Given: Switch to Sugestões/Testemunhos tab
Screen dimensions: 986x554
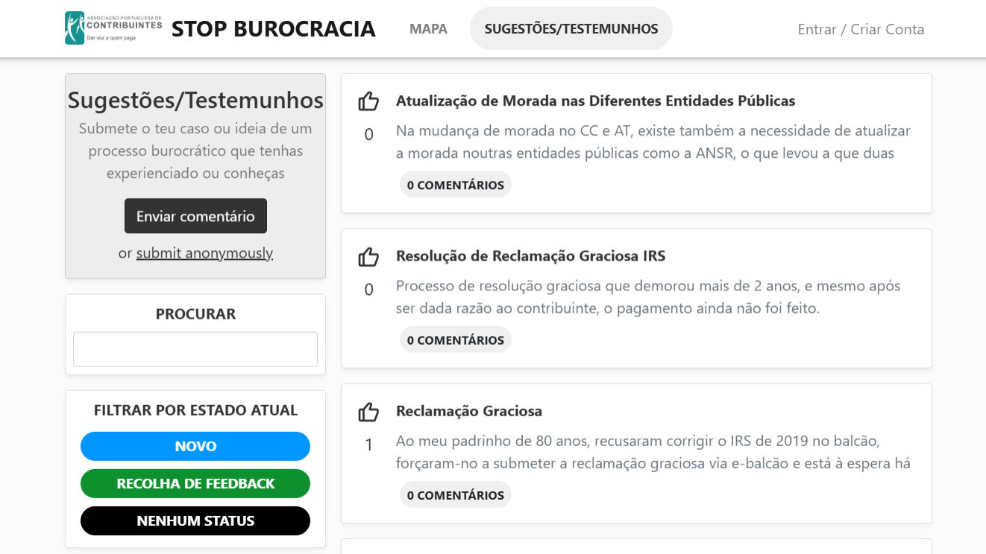Looking at the screenshot, I should (571, 29).
